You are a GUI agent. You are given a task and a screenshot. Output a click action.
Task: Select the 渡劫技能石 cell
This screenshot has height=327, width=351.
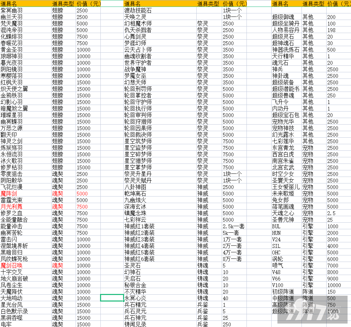(138, 11)
